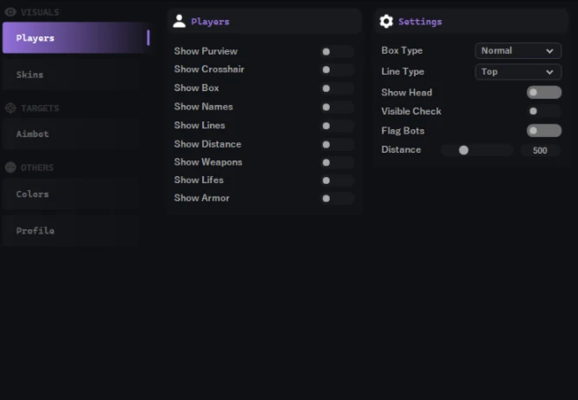Image resolution: width=578 pixels, height=400 pixels.
Task: Click the round icon beside Others
Action: click(10, 167)
